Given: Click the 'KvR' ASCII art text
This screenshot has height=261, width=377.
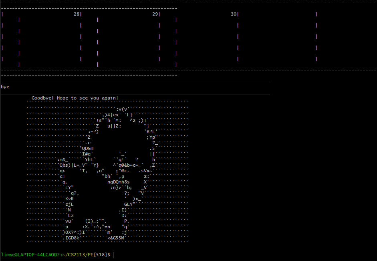Looking at the screenshot, I should [69, 199].
